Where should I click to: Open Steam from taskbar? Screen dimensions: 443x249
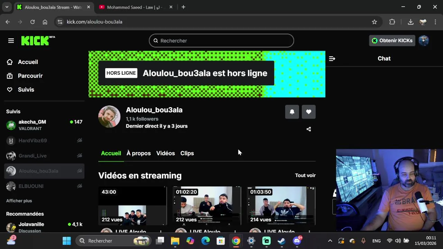[x=282, y=241]
